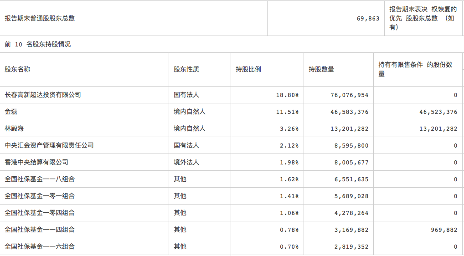
Task: Click the 股东名称 column header
Action: pyautogui.click(x=17, y=69)
